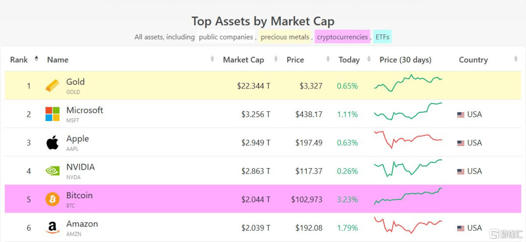Sort table by Market Cap arrows

point(276,59)
